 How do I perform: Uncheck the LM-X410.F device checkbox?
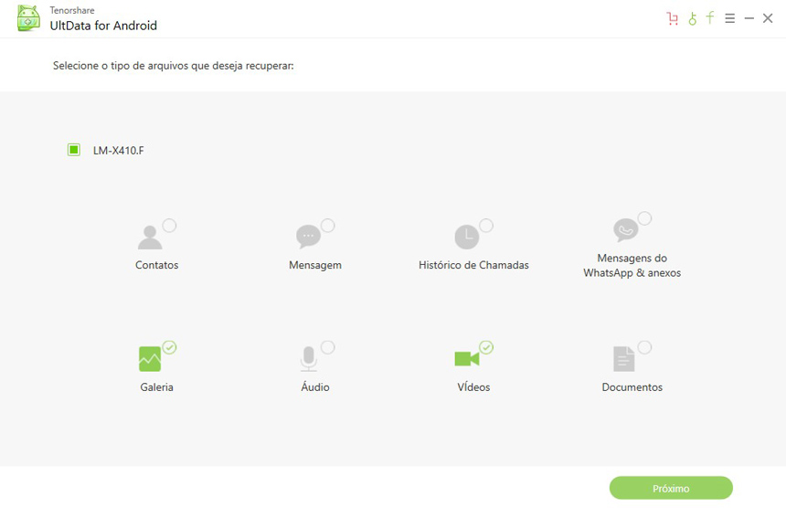(x=74, y=150)
